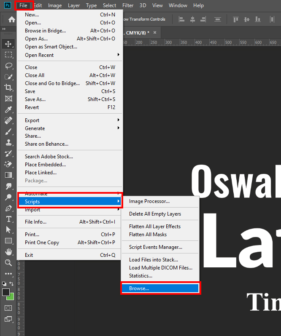This screenshot has height=336, width=281.
Task: Select the Eraser tool
Action: (x=8, y=164)
